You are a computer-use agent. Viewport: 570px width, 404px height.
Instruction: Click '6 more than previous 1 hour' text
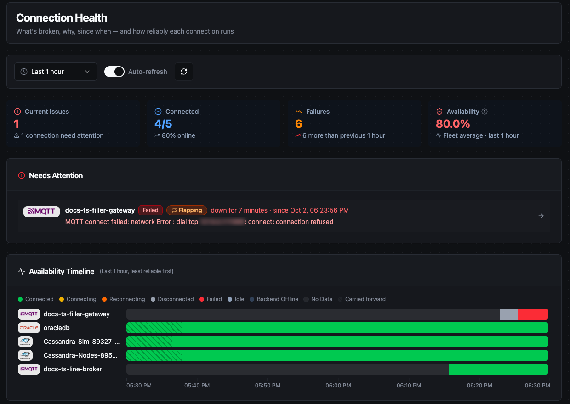(344, 135)
